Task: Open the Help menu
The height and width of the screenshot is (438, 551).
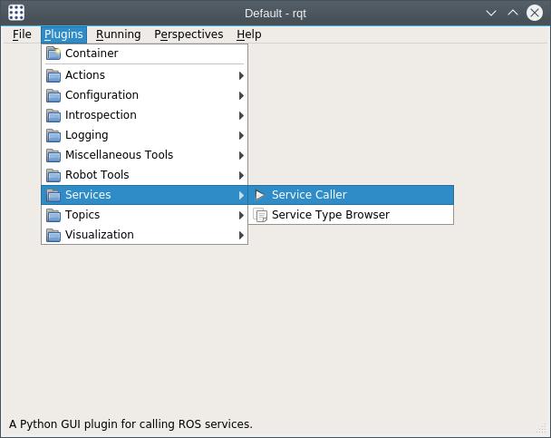Action: tap(249, 34)
